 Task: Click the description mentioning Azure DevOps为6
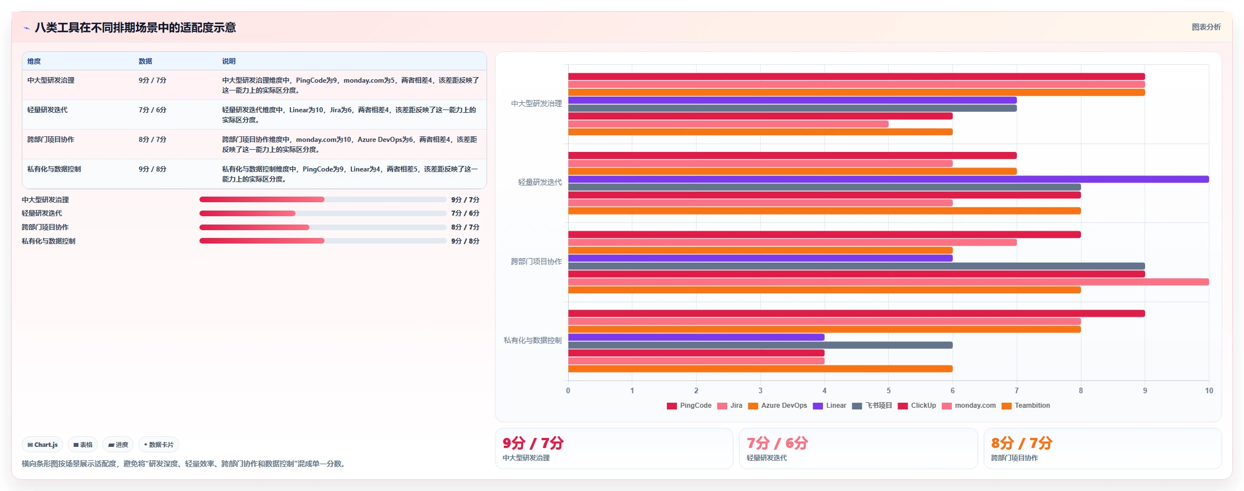(350, 145)
